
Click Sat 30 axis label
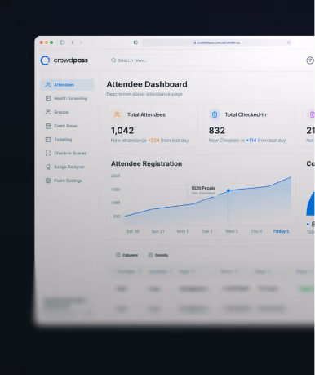click(133, 231)
